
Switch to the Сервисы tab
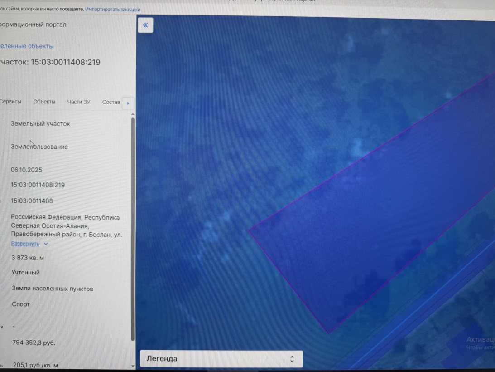coord(10,102)
